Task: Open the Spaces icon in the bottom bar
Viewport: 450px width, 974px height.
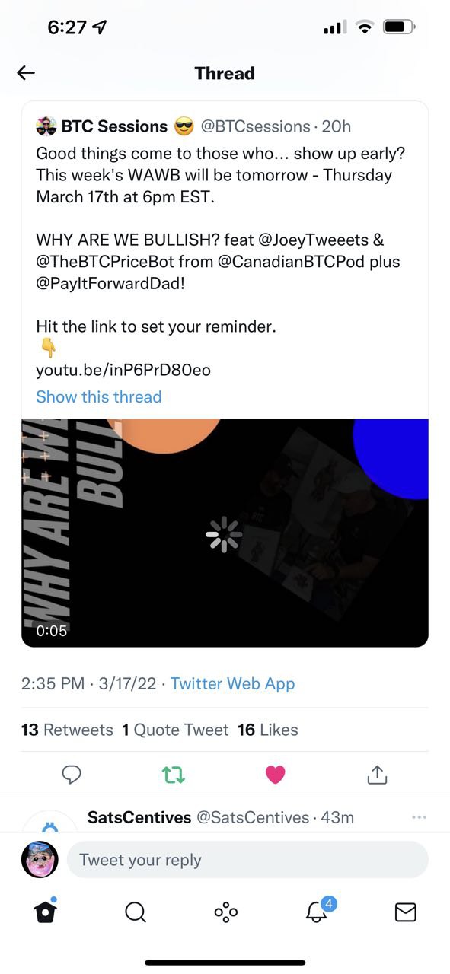Action: click(x=225, y=912)
